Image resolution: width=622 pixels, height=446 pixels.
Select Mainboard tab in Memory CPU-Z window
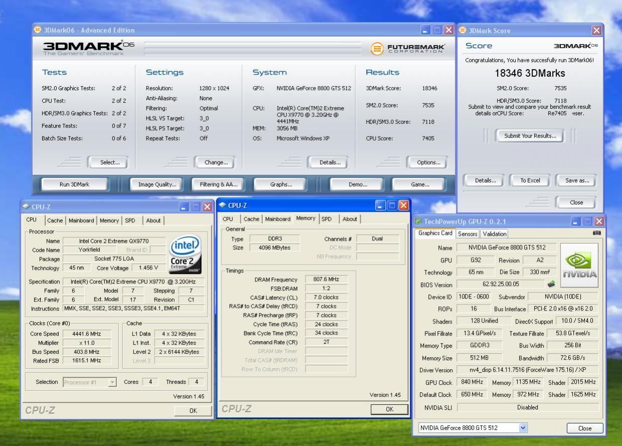tap(278, 219)
